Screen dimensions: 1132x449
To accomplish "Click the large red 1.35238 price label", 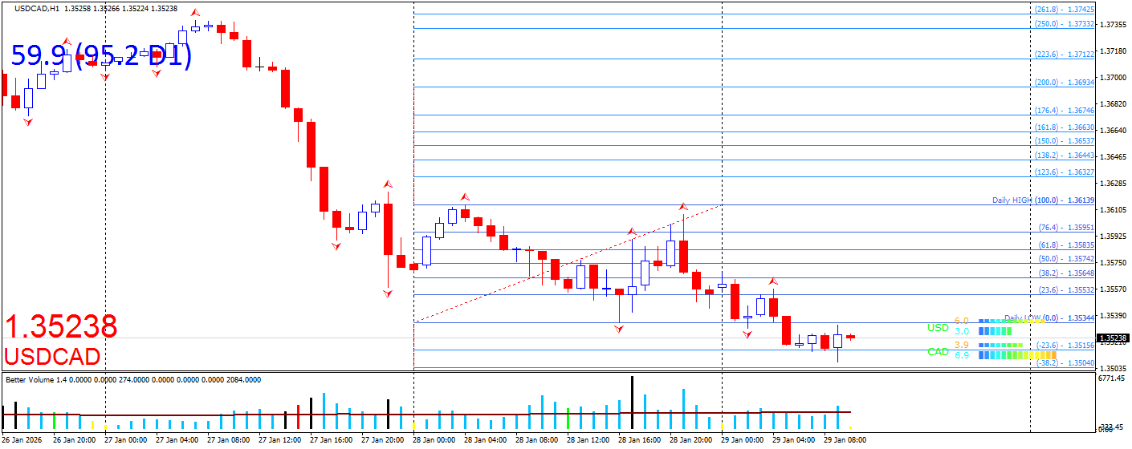I will [x=62, y=327].
